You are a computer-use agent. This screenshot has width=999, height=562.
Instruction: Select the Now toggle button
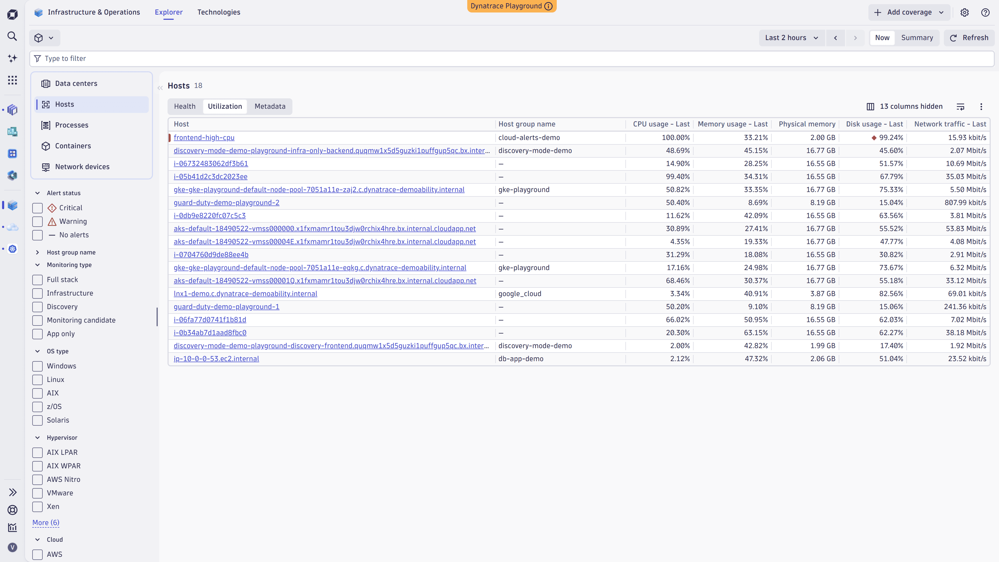[x=882, y=38]
